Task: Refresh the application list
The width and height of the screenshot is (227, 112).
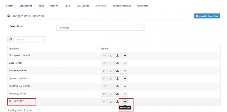Action: (10, 39)
